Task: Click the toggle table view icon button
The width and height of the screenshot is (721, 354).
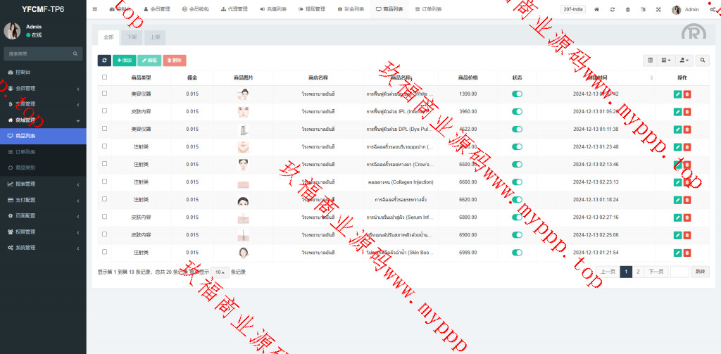Action: click(x=651, y=61)
